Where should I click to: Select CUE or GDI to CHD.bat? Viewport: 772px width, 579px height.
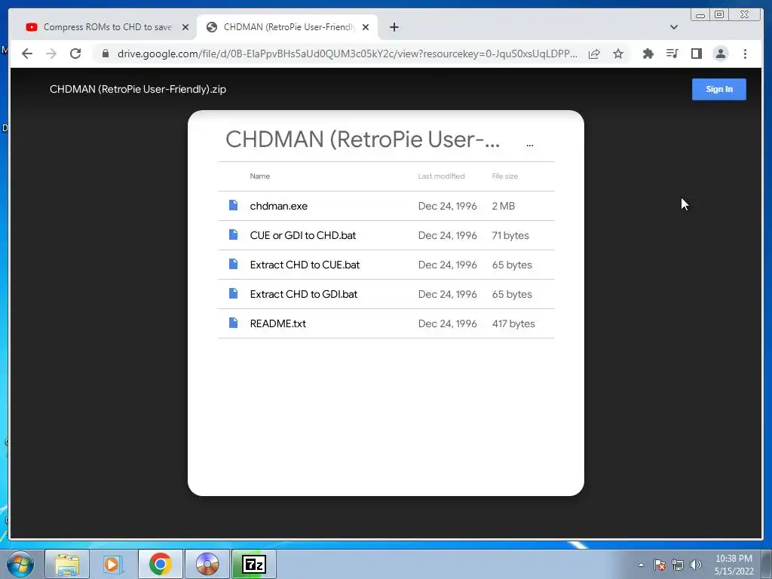coord(303,235)
